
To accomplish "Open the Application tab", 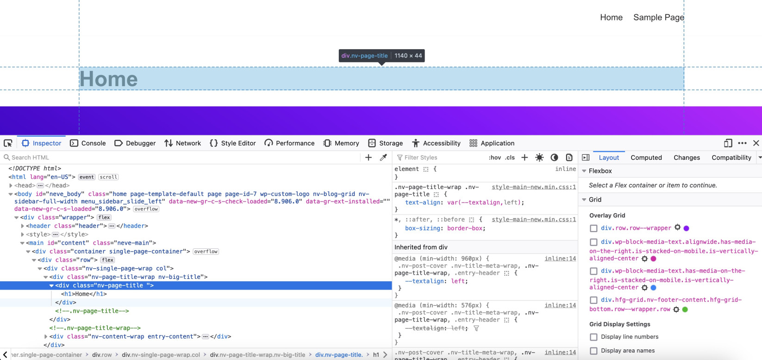I will (492, 143).
